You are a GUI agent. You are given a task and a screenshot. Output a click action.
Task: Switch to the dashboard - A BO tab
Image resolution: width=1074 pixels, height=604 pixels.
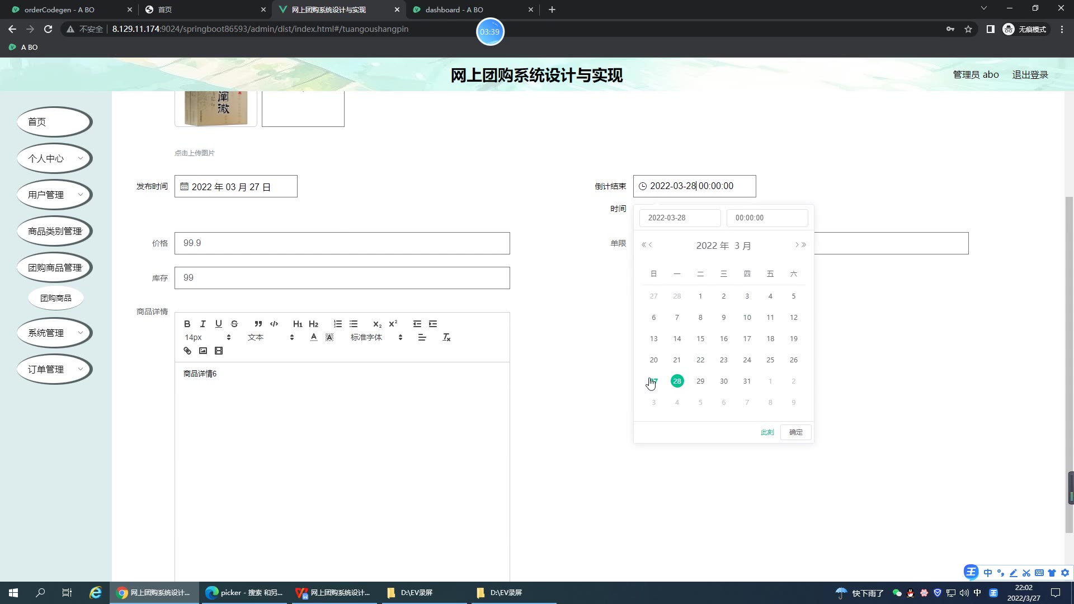pos(454,10)
